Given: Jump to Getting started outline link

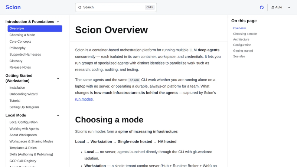Looking at the screenshot, I should point(243,50).
